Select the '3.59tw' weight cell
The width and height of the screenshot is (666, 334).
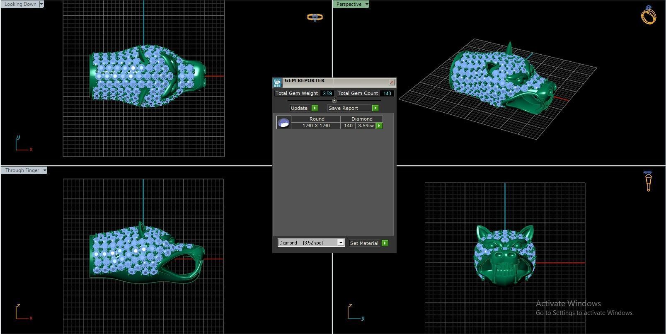tap(366, 126)
